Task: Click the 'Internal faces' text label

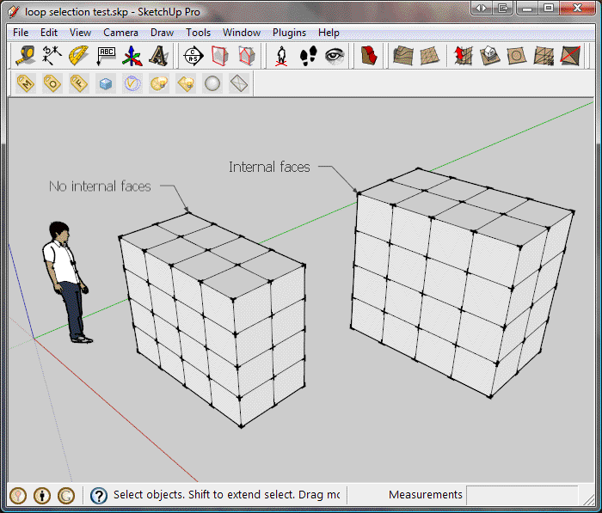Action: pos(269,167)
